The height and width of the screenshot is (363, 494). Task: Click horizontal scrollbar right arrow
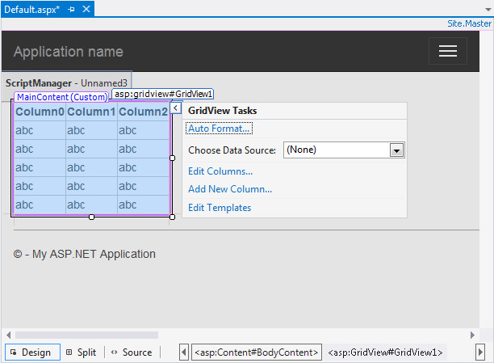pos(471,335)
